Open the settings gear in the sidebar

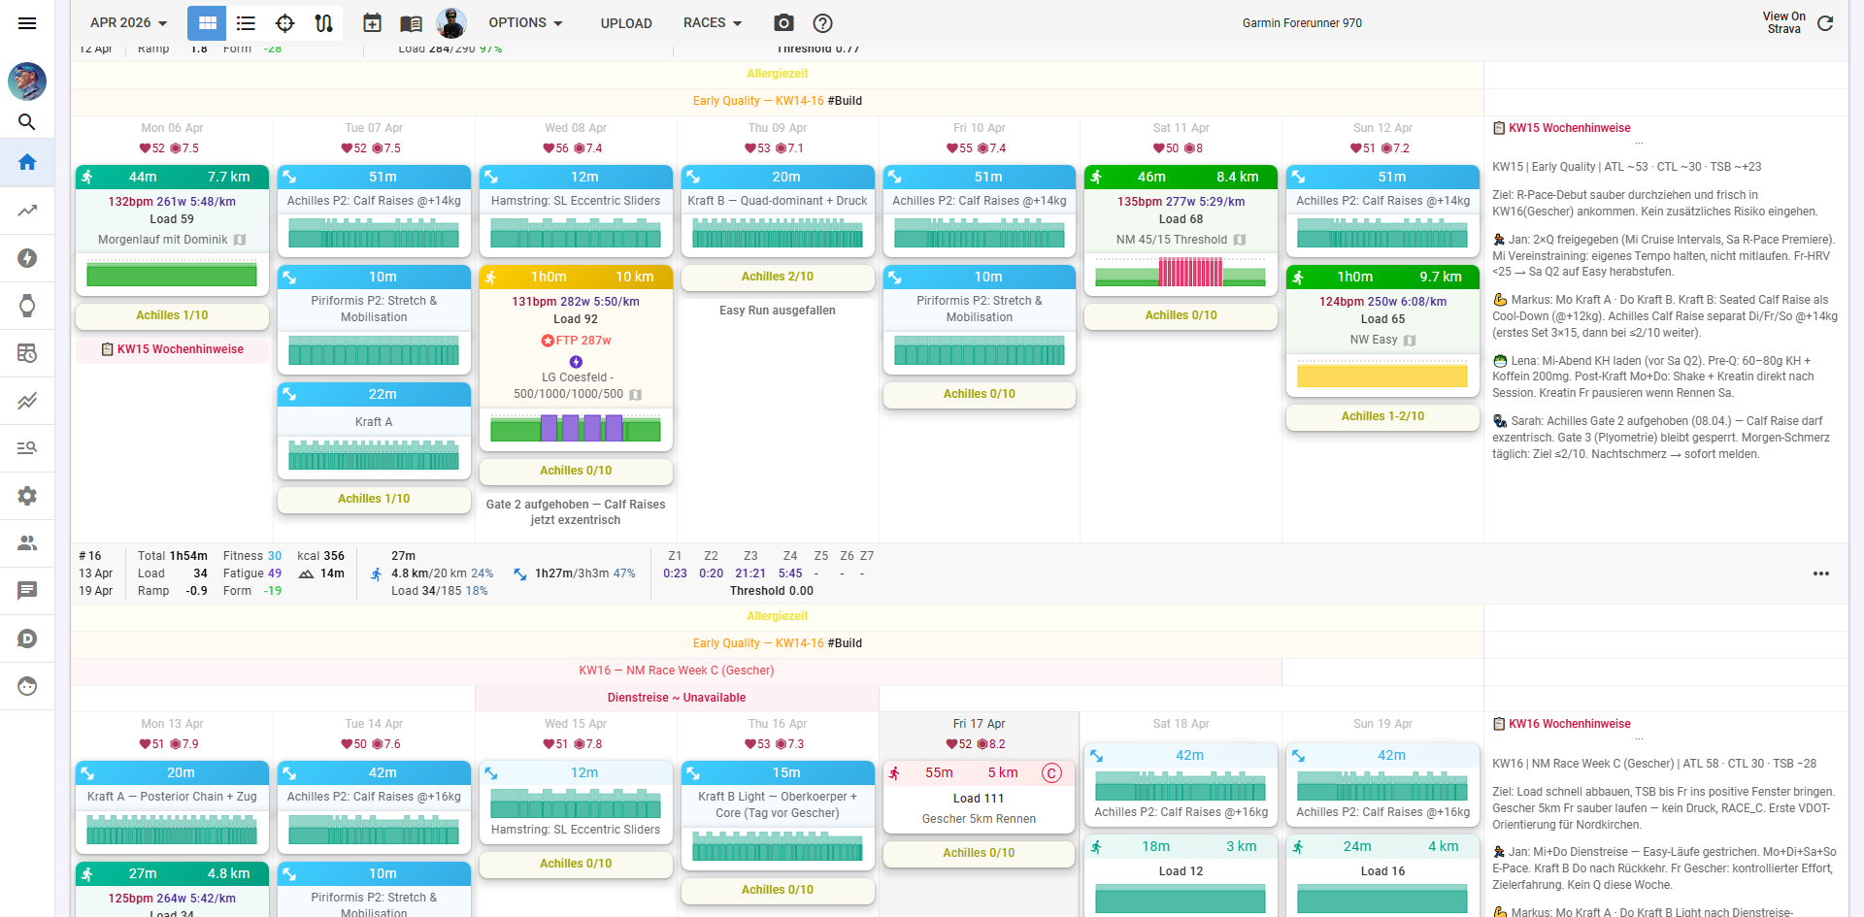pyautogui.click(x=27, y=496)
